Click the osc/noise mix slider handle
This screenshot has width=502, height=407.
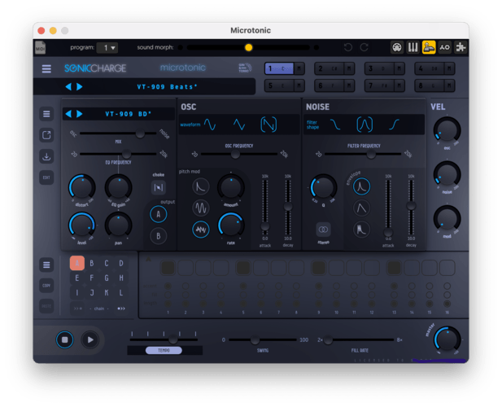point(140,133)
